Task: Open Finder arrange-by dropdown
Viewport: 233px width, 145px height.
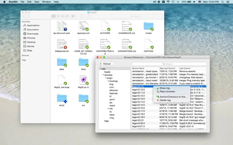Action: pos(74,16)
